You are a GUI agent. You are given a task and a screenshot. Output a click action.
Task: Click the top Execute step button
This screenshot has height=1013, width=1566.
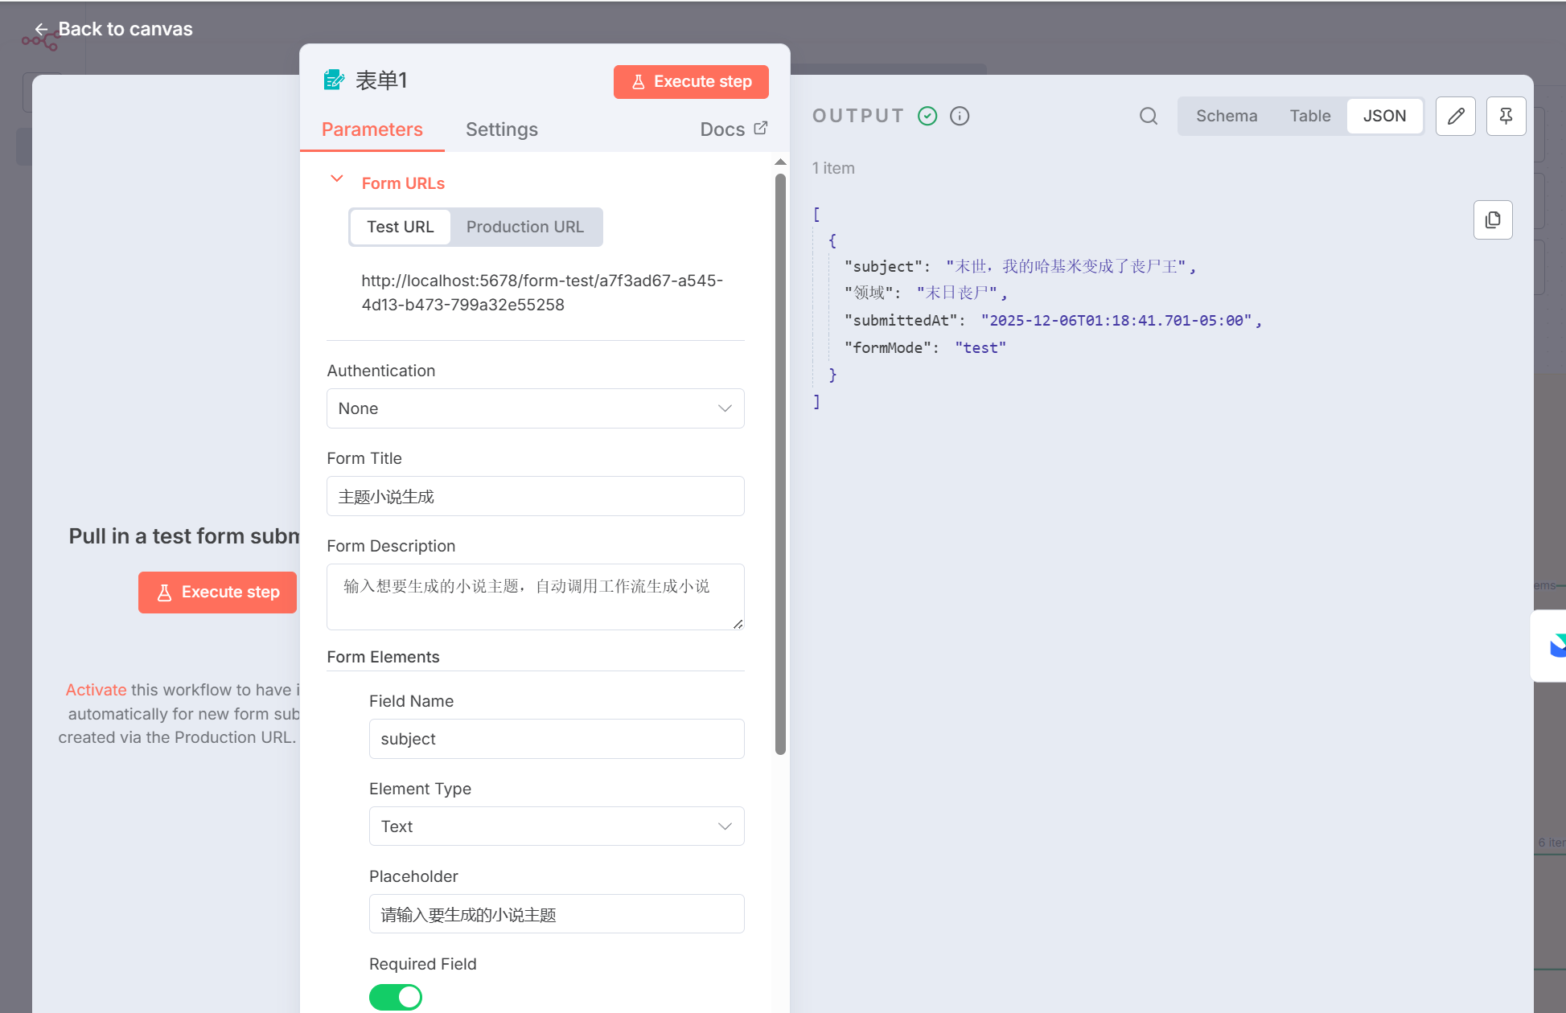(690, 82)
